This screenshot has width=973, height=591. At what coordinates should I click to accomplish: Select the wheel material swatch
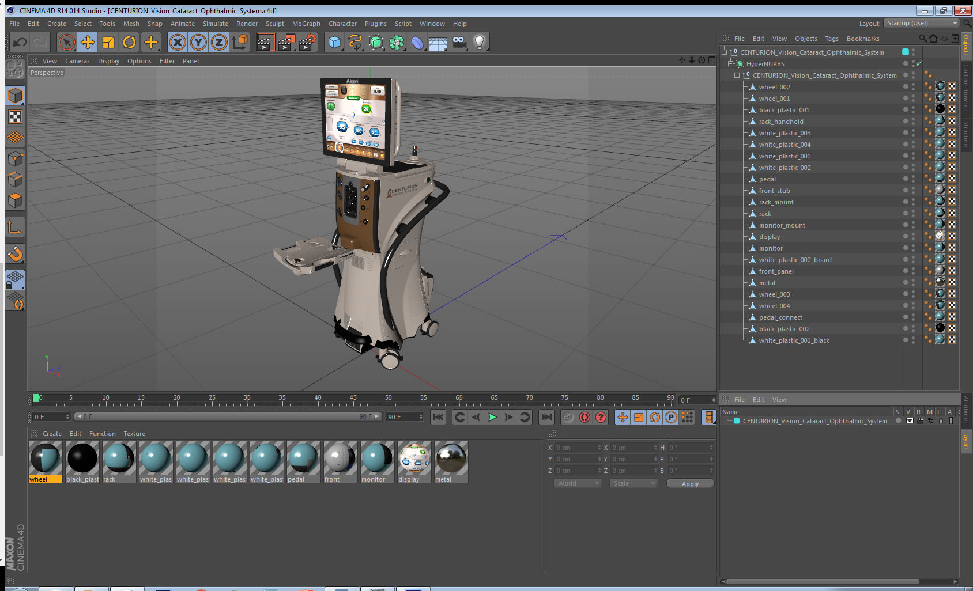tap(45, 462)
